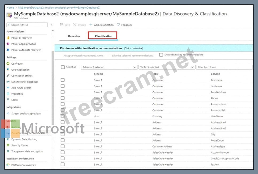
Task: Open the Schema: 2 selected dropdown
Action: pyautogui.click(x=109, y=67)
